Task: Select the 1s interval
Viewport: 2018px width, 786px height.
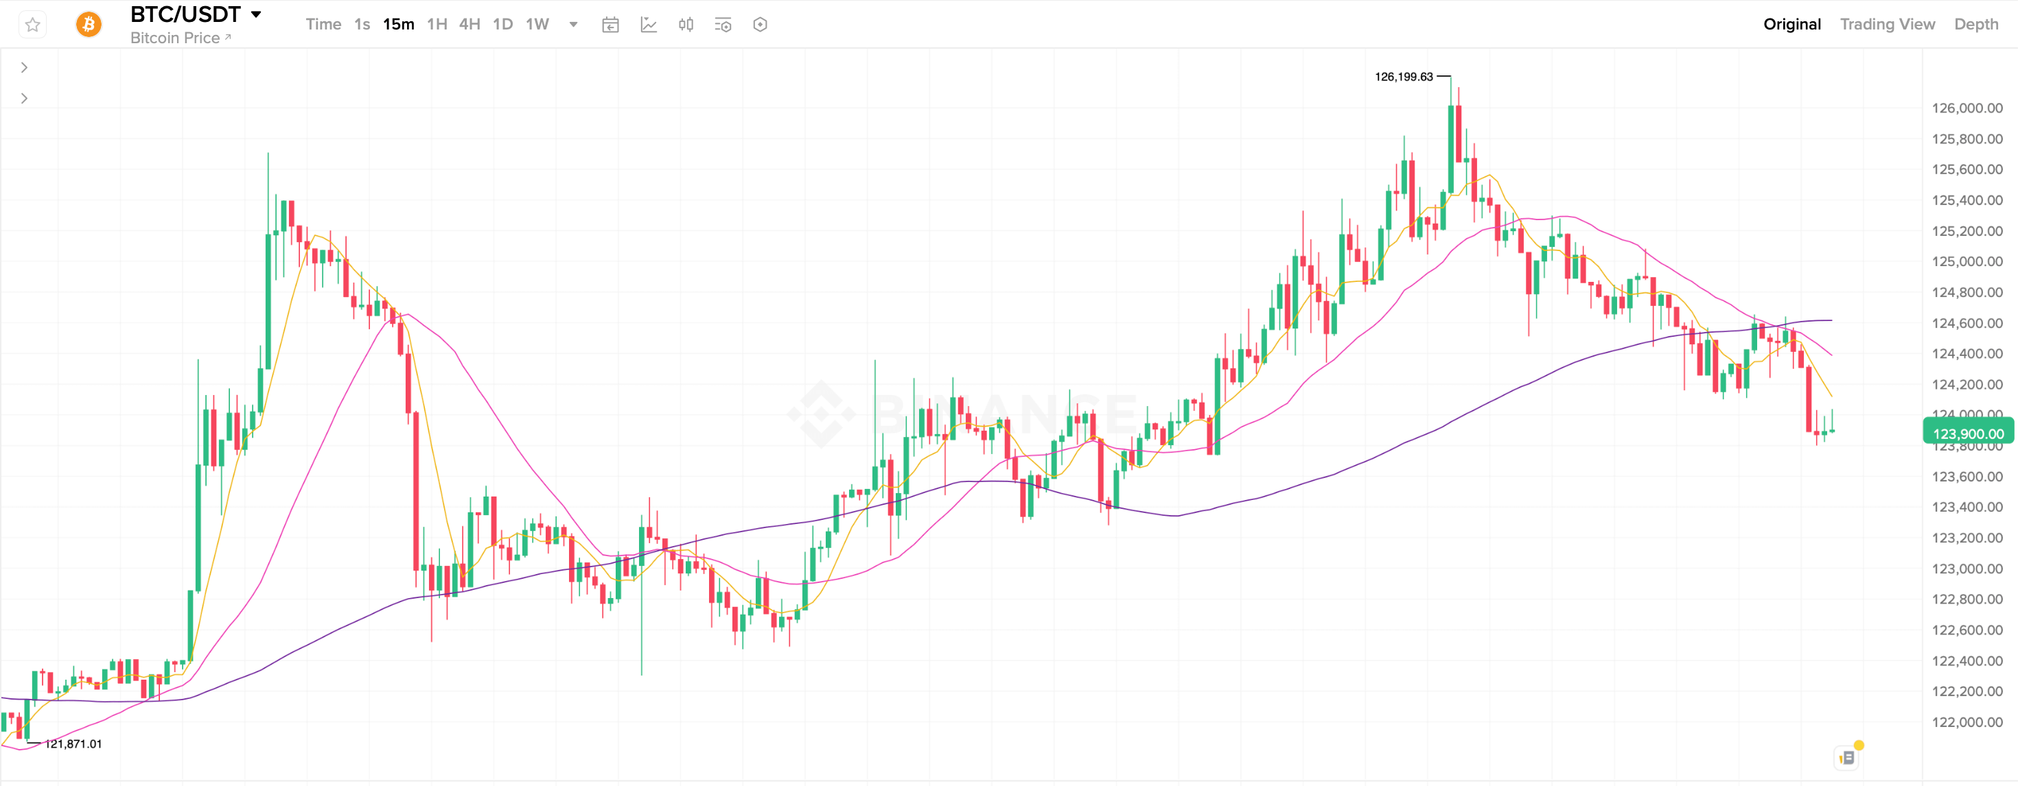Action: [362, 24]
